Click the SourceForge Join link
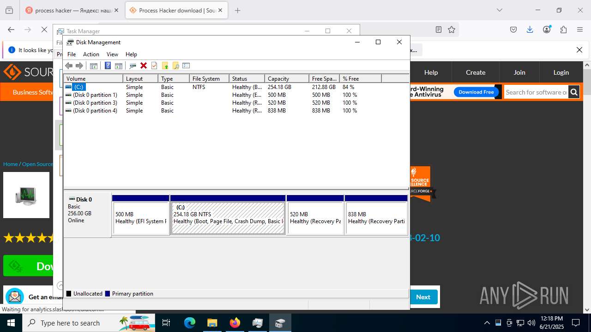Viewport: 591px width, 332px height. 519,72
